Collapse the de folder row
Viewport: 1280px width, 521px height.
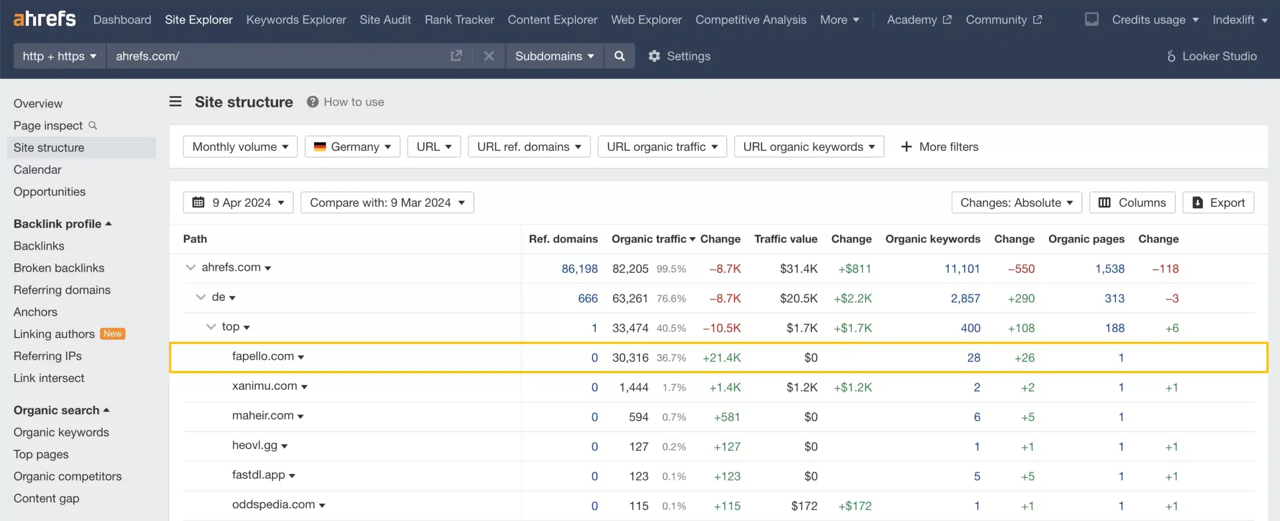point(200,297)
